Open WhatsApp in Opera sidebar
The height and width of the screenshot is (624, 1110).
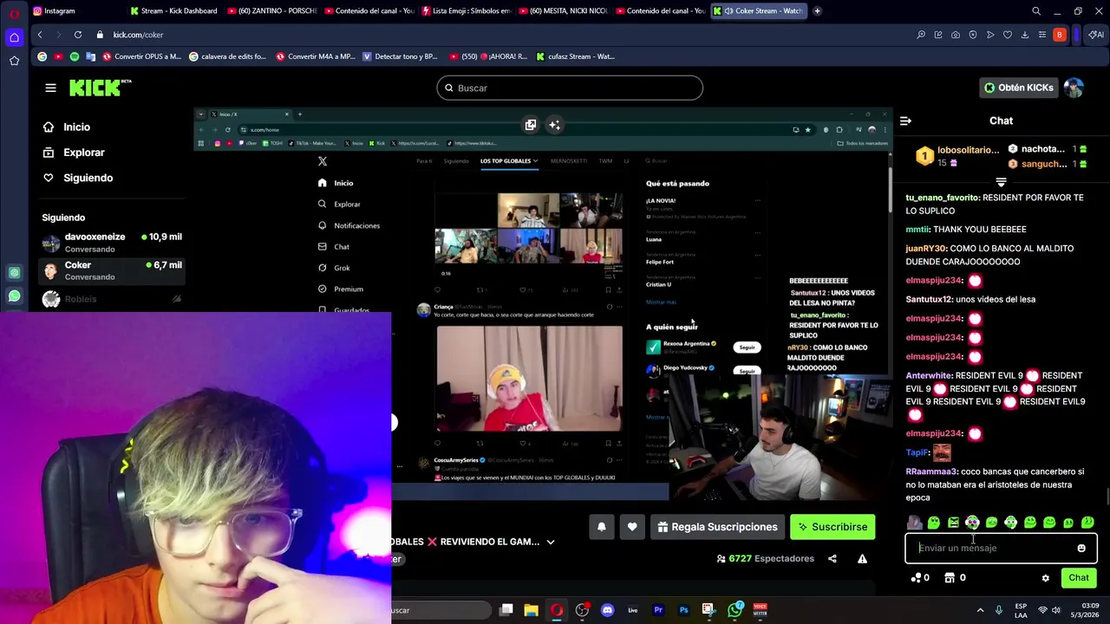[14, 296]
